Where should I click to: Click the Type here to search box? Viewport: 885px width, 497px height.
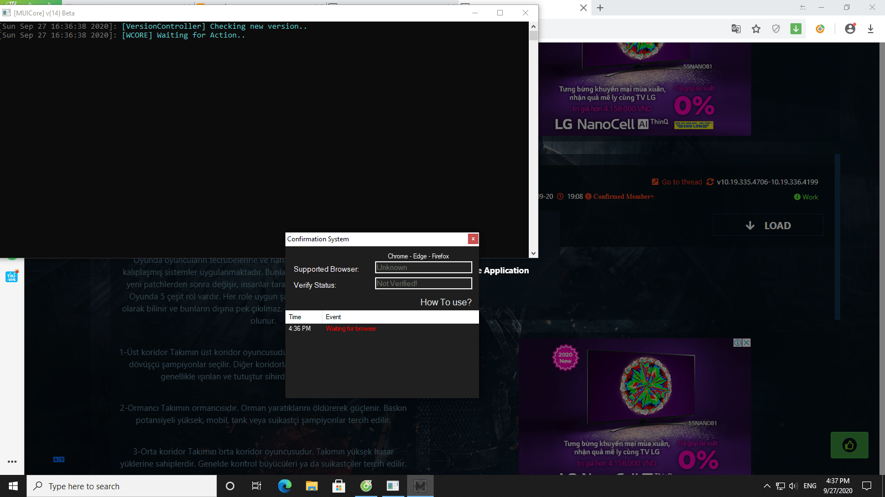pyautogui.click(x=122, y=486)
